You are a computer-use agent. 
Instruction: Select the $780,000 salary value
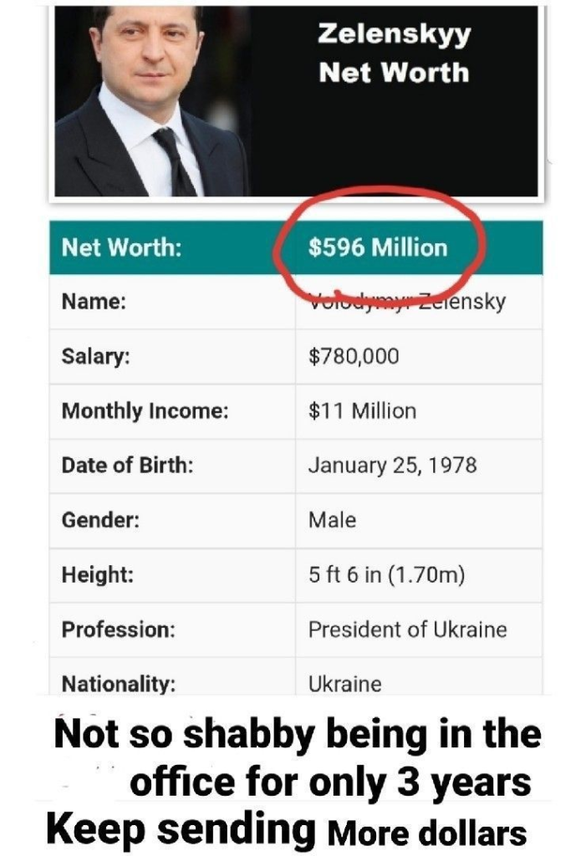pos(354,356)
